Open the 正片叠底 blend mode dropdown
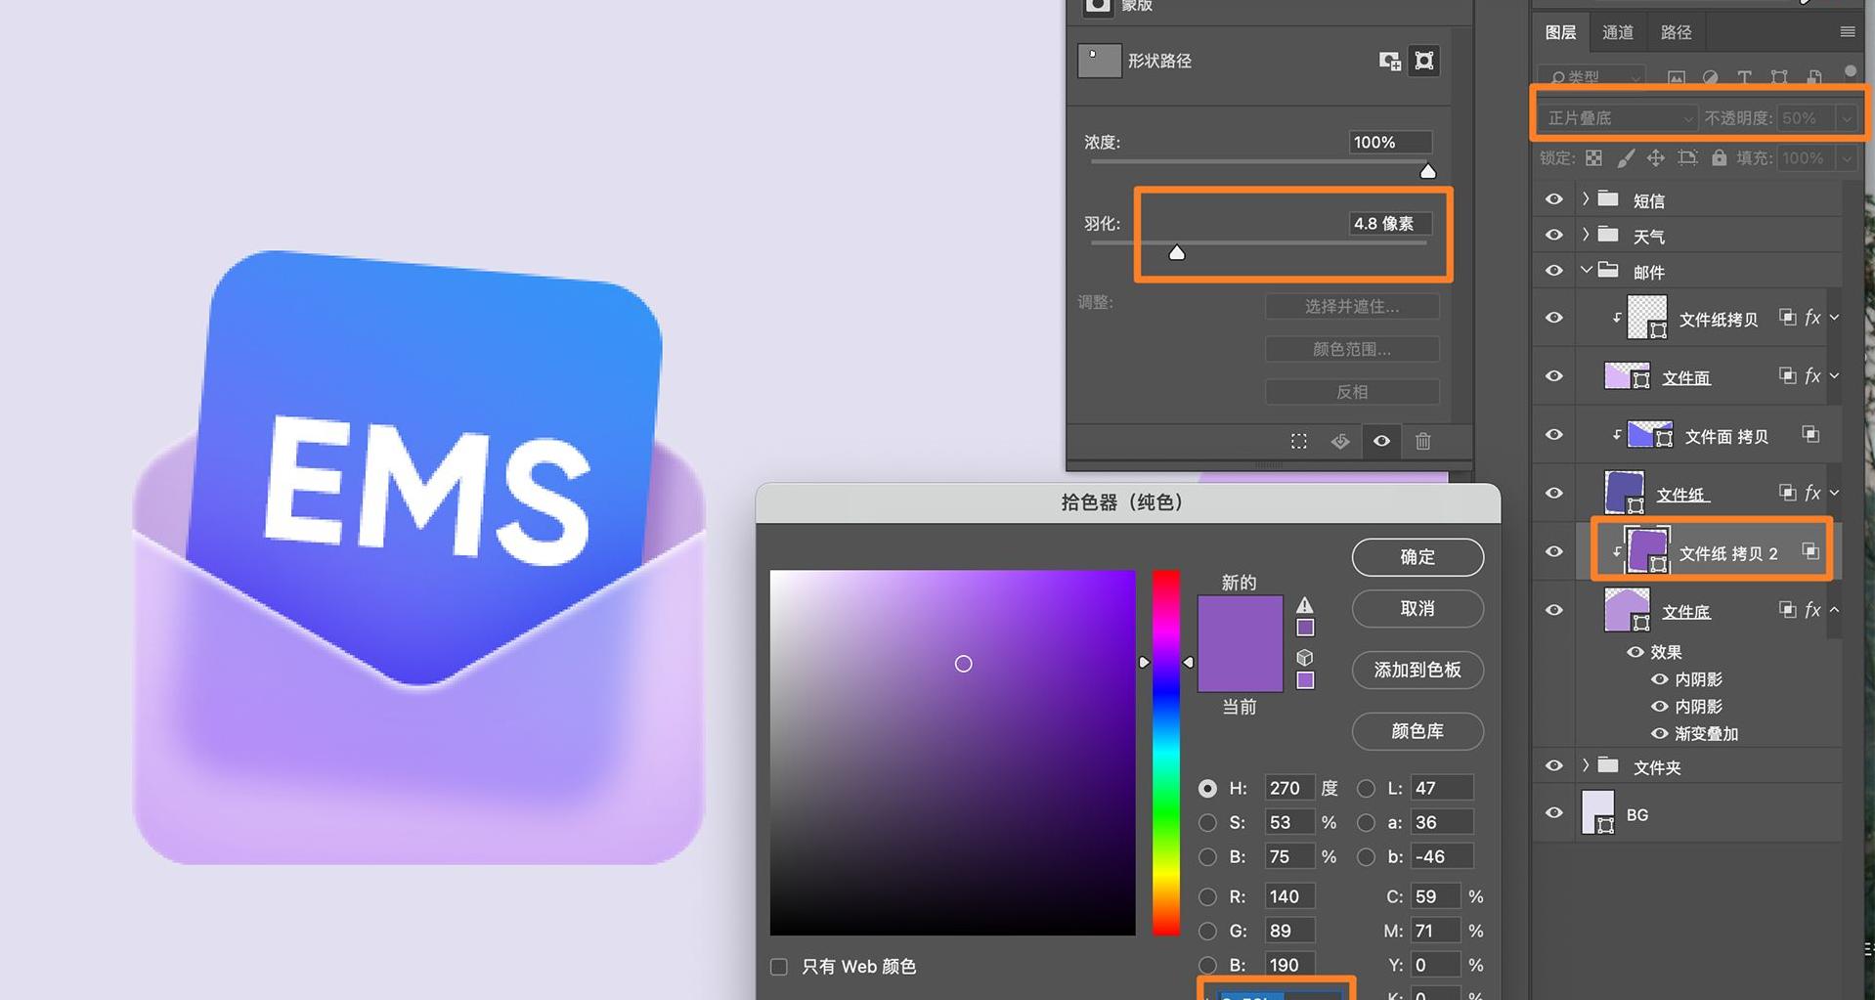The height and width of the screenshot is (1000, 1875). pyautogui.click(x=1615, y=116)
